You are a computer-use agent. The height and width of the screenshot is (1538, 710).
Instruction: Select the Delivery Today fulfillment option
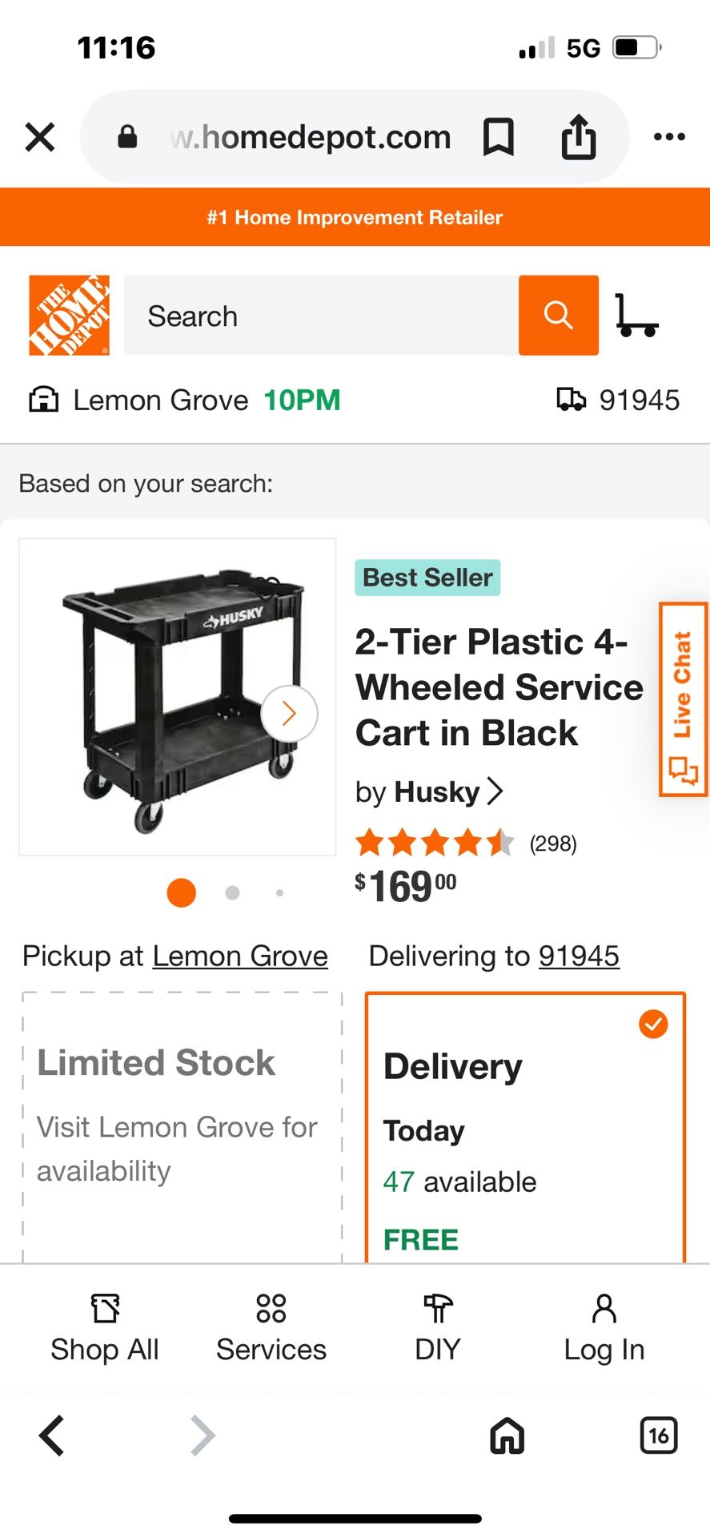(x=525, y=1129)
